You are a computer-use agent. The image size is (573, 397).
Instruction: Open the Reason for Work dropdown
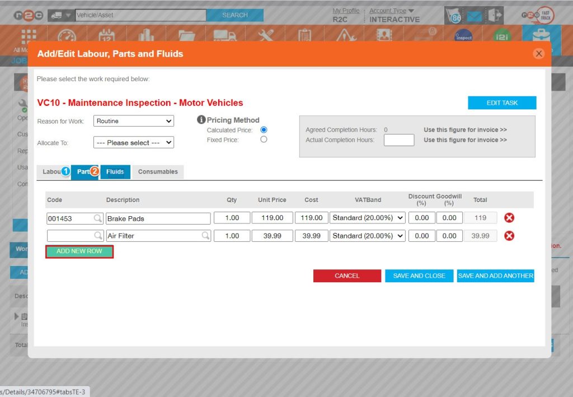133,121
